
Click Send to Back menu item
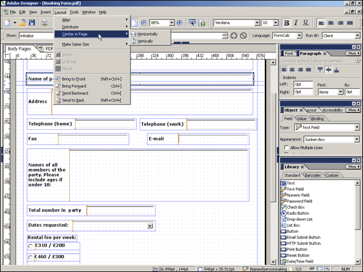click(92, 100)
